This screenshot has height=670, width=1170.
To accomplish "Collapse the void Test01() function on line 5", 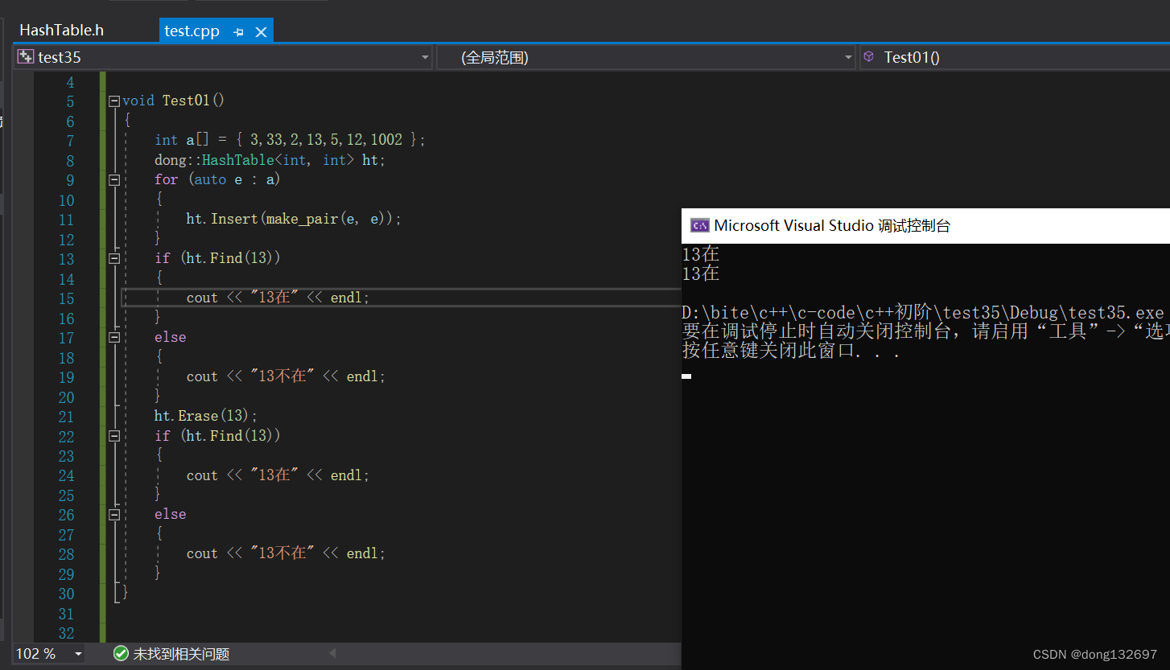I will click(x=114, y=101).
